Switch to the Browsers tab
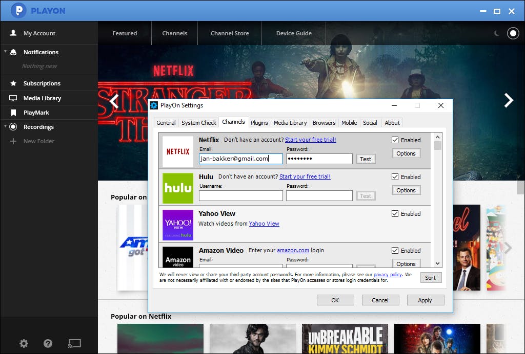This screenshot has height=354, width=525. [x=324, y=123]
